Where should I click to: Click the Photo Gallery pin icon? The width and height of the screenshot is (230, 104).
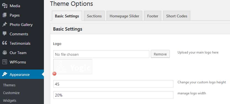click(5, 25)
